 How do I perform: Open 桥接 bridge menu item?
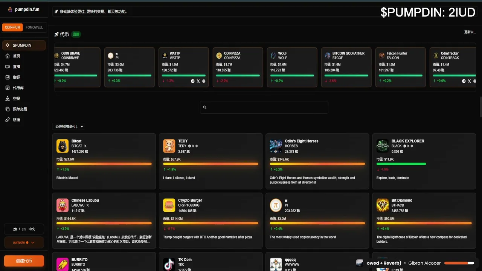[24, 120]
